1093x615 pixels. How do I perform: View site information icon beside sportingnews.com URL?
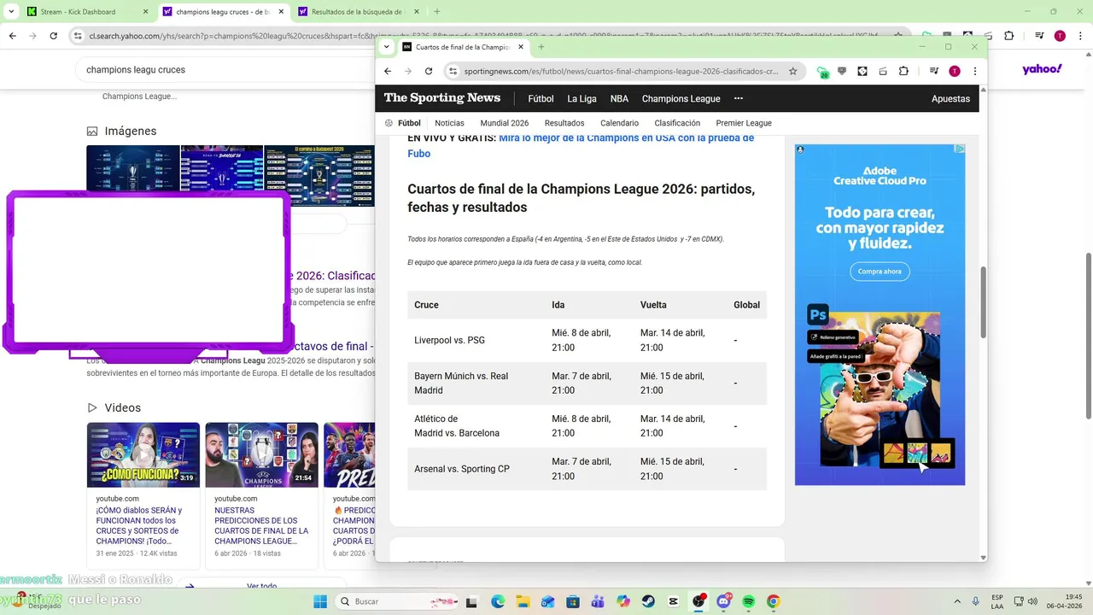point(453,72)
